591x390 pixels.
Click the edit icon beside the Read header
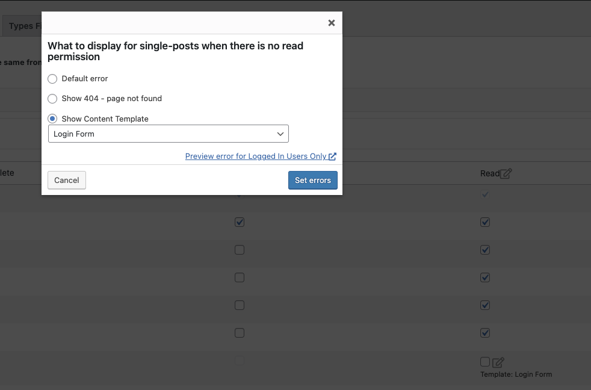(506, 173)
